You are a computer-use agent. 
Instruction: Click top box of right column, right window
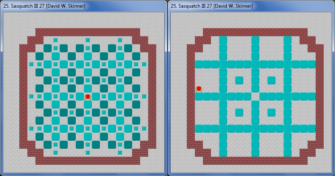click(287, 40)
